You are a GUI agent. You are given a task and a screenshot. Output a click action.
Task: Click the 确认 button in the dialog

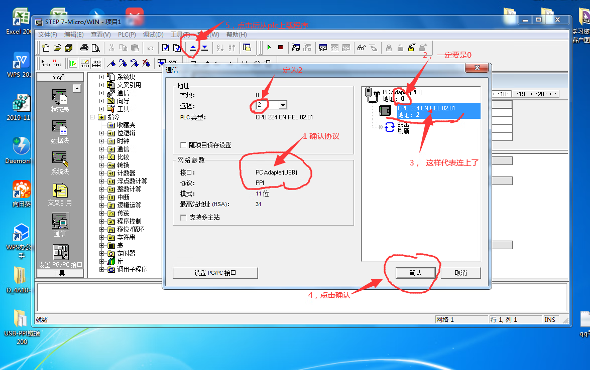point(415,273)
